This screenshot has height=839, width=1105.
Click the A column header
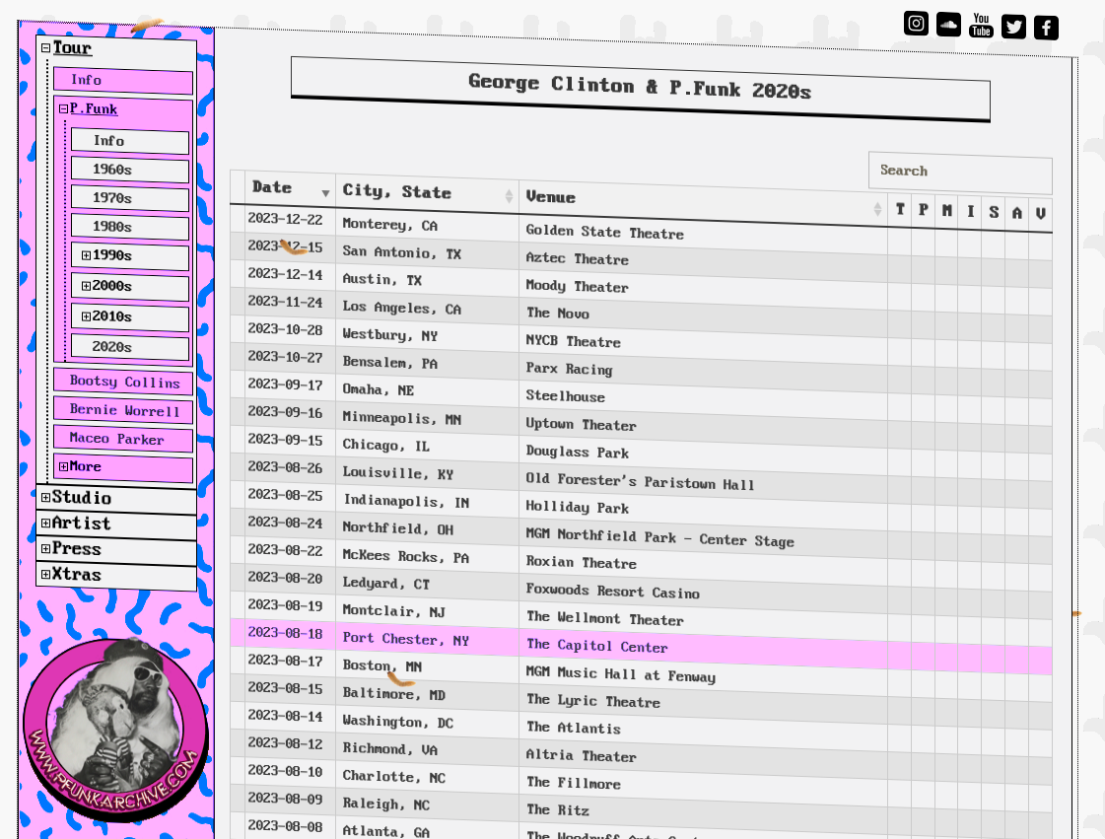click(x=1017, y=212)
